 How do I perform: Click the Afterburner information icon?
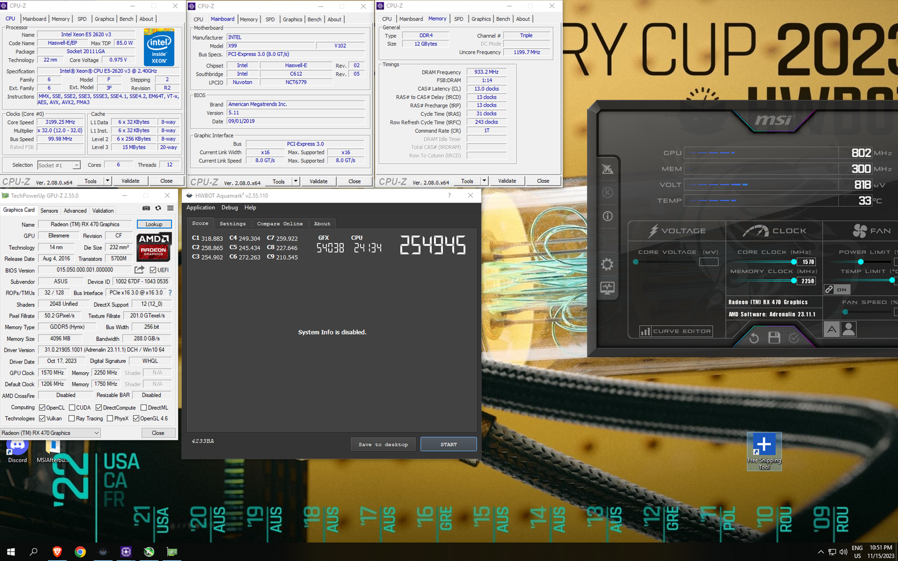(x=608, y=216)
